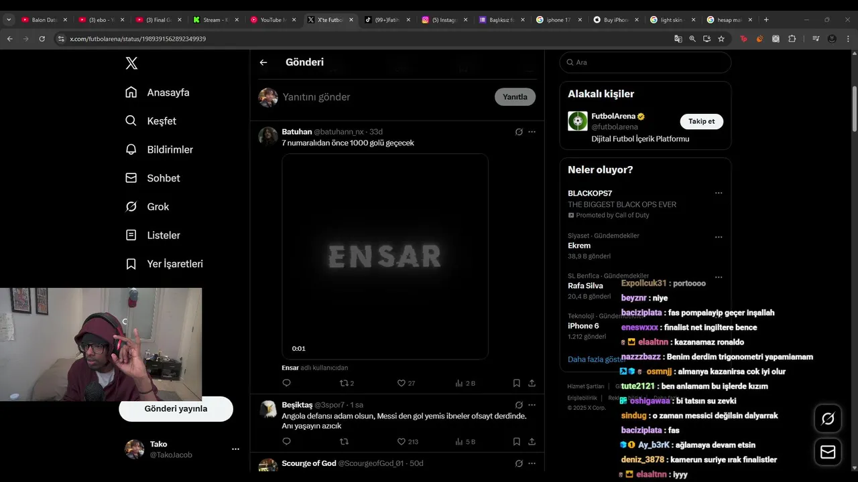Open floating messages envelope button

coord(828,453)
